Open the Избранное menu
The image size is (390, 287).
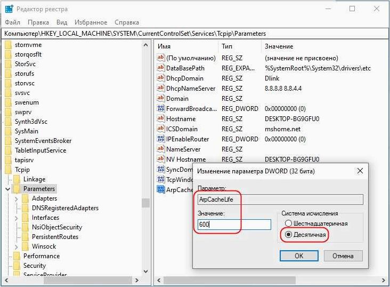click(x=91, y=22)
